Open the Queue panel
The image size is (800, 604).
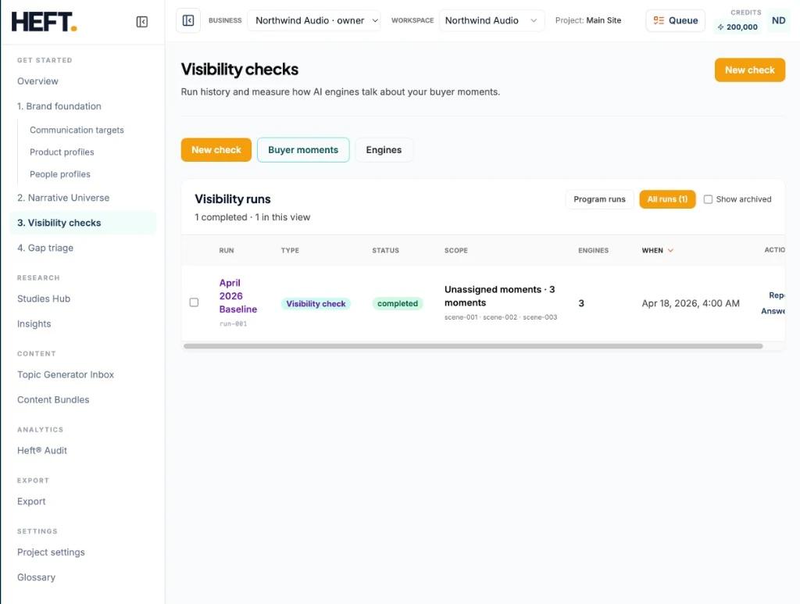pos(676,20)
